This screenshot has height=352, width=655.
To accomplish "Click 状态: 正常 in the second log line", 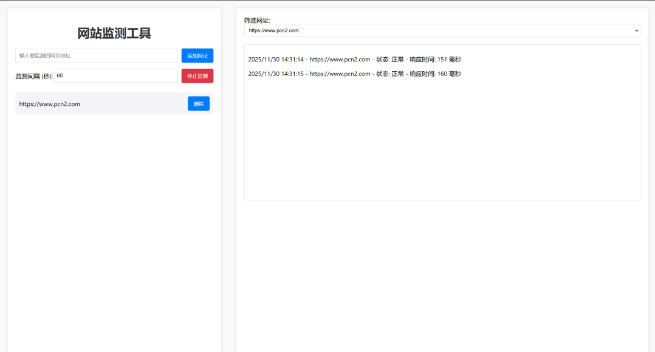I will tap(389, 74).
